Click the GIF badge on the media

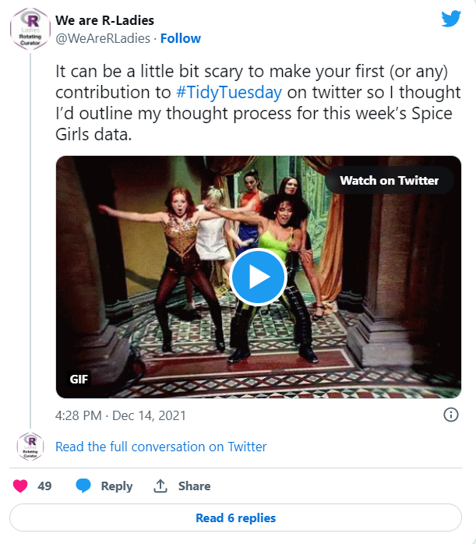point(79,380)
